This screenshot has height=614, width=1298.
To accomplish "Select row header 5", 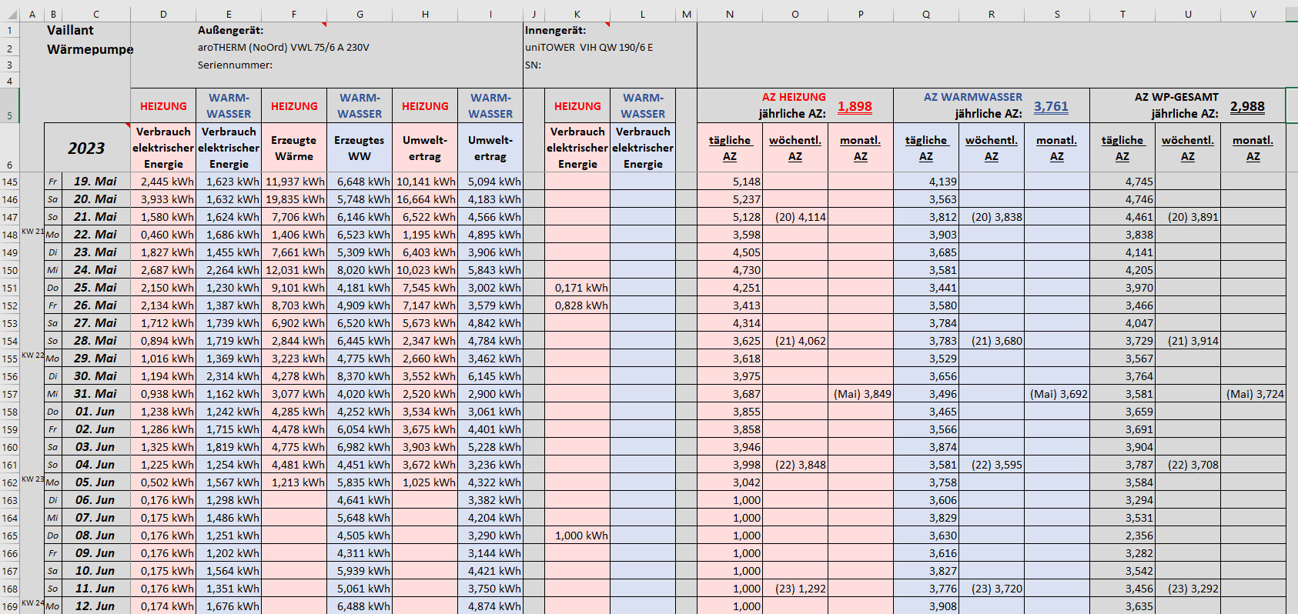I will [x=9, y=115].
